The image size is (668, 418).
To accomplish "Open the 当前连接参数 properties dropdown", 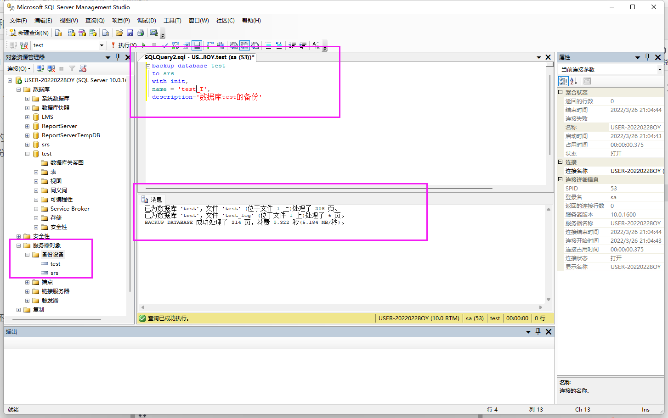I will [660, 70].
